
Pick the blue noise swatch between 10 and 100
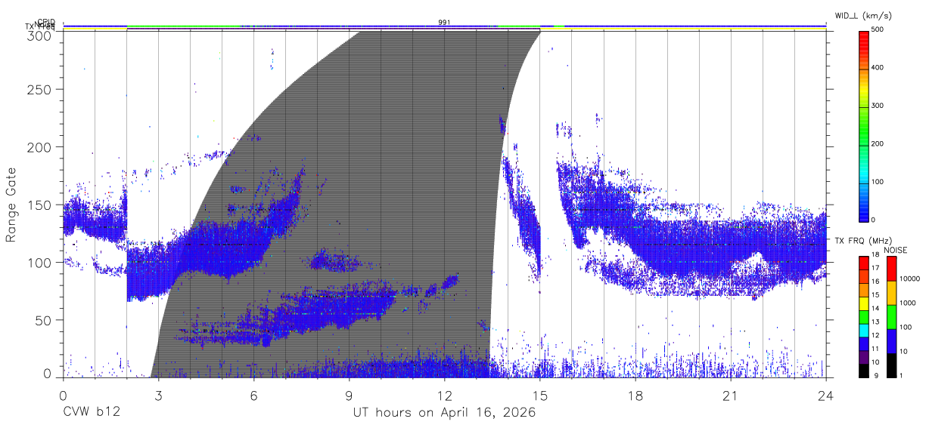891,341
